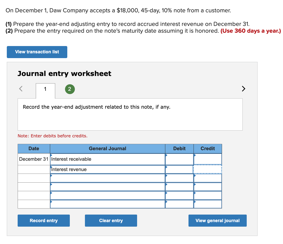Click the left navigation chevron arrow

point(21,89)
